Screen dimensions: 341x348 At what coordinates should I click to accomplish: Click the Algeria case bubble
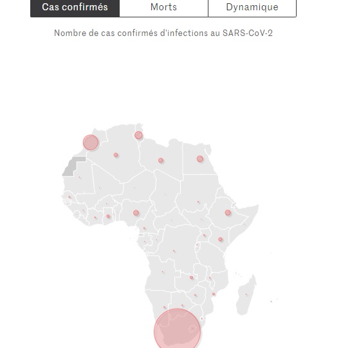pos(116,155)
